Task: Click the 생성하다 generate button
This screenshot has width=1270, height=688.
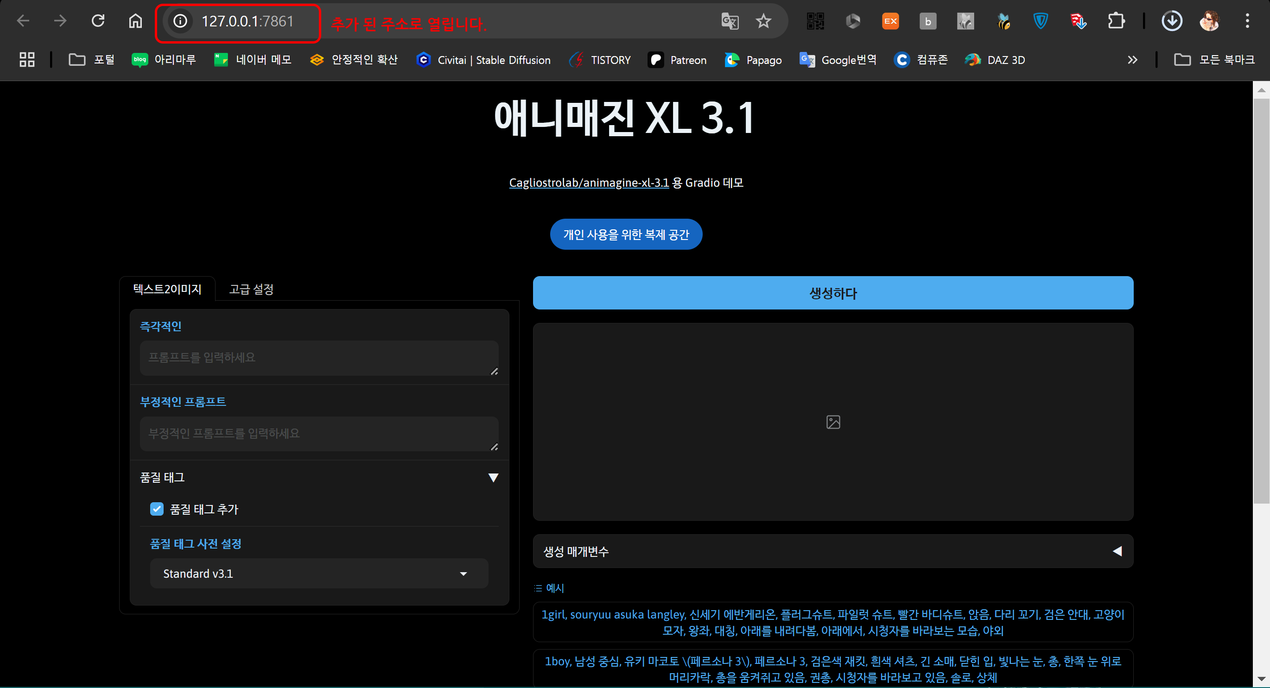Action: click(833, 293)
